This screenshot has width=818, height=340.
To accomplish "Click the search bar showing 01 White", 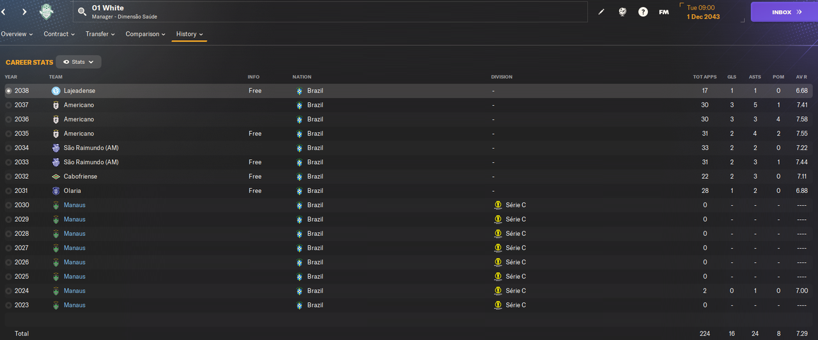I will pyautogui.click(x=330, y=12).
